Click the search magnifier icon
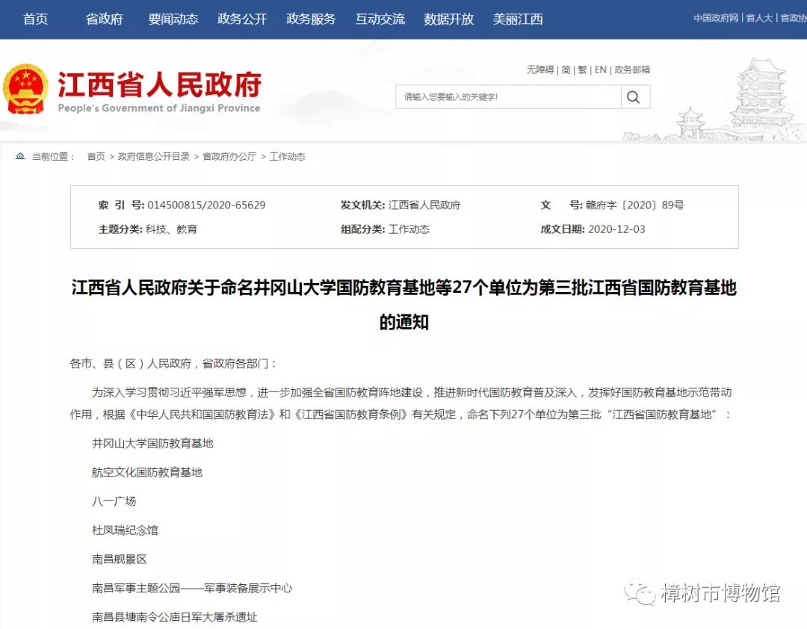This screenshot has width=807, height=629. (634, 96)
